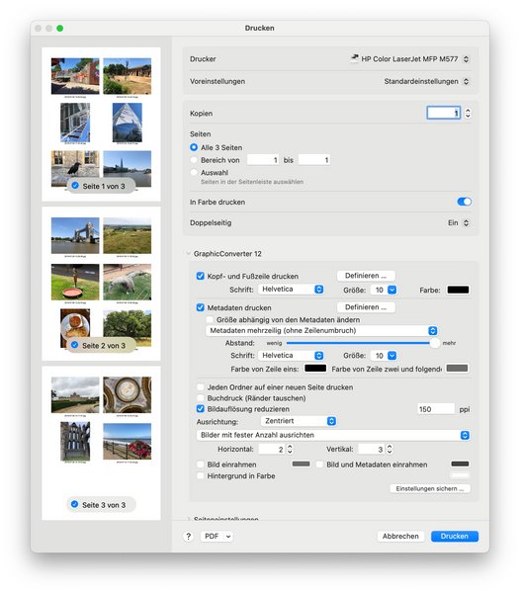Image resolution: width=520 pixels, height=593 pixels.
Task: Click the HP Color LaserJet printer icon
Action: pyautogui.click(x=354, y=58)
